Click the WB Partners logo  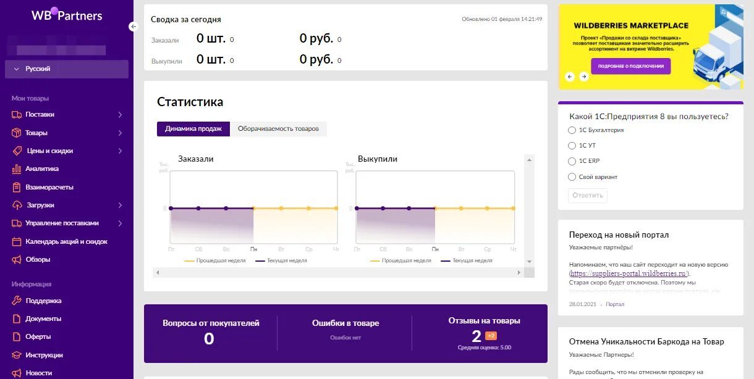pyautogui.click(x=67, y=15)
